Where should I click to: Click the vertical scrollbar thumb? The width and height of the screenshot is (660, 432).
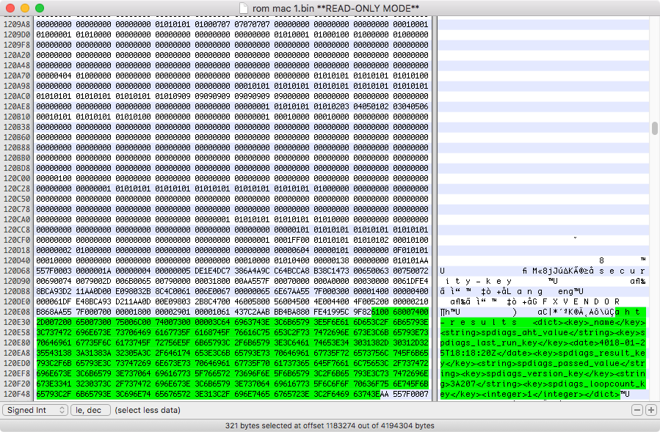(655, 128)
